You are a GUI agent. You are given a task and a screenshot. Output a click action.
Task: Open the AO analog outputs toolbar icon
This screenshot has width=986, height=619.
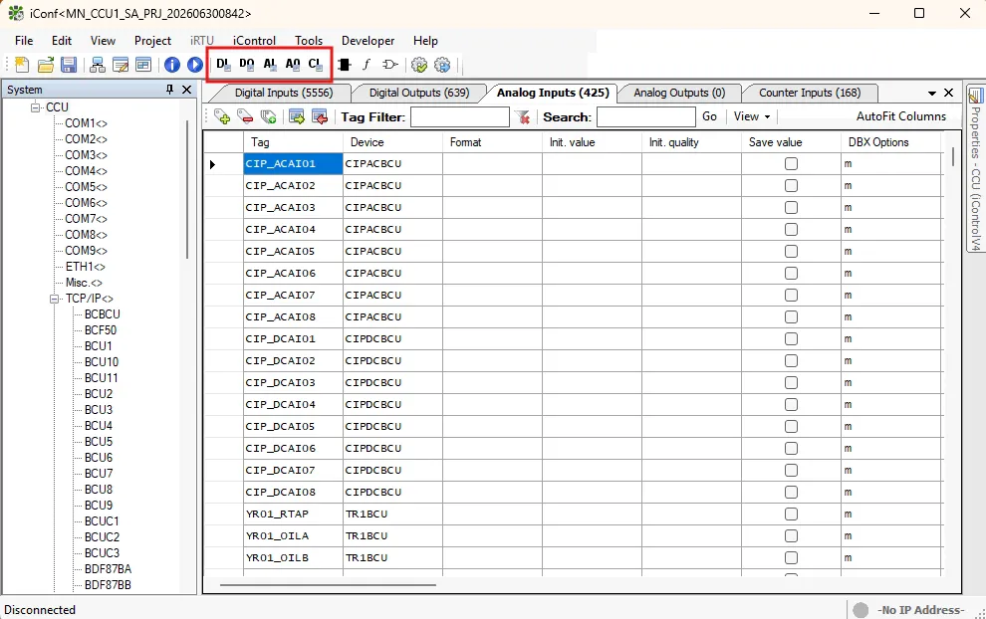(x=293, y=64)
